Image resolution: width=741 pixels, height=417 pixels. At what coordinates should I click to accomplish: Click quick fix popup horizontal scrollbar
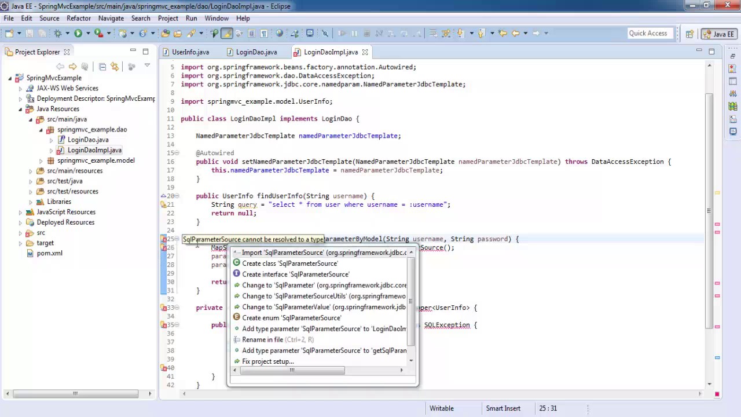tap(292, 370)
